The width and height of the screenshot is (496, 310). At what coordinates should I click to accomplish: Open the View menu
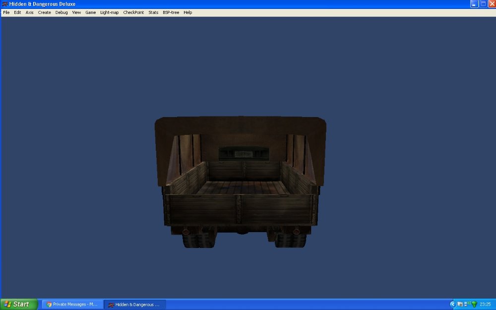point(76,12)
